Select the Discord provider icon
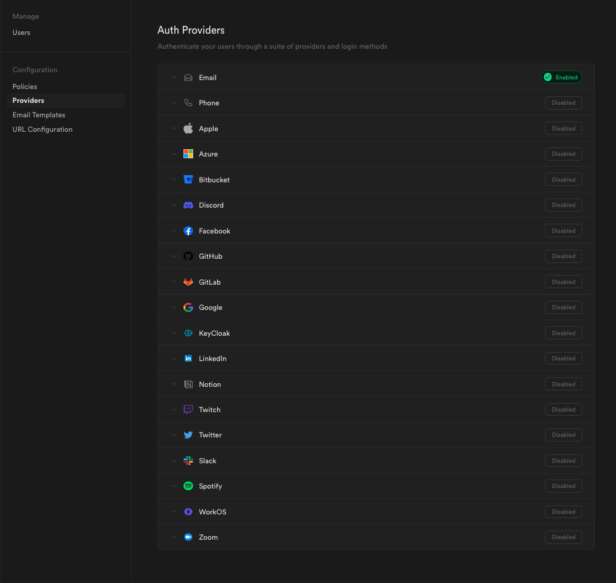616x583 pixels. pos(189,205)
